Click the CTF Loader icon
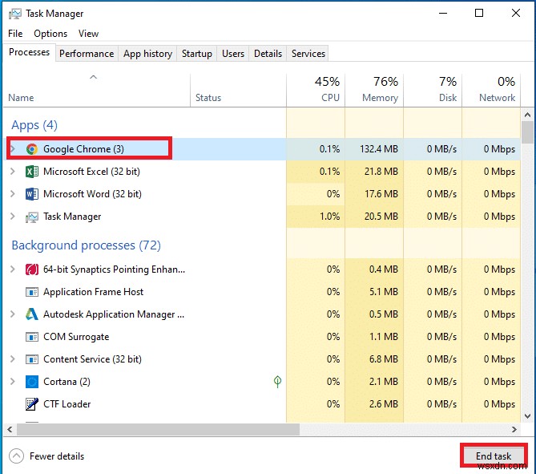 [x=32, y=404]
